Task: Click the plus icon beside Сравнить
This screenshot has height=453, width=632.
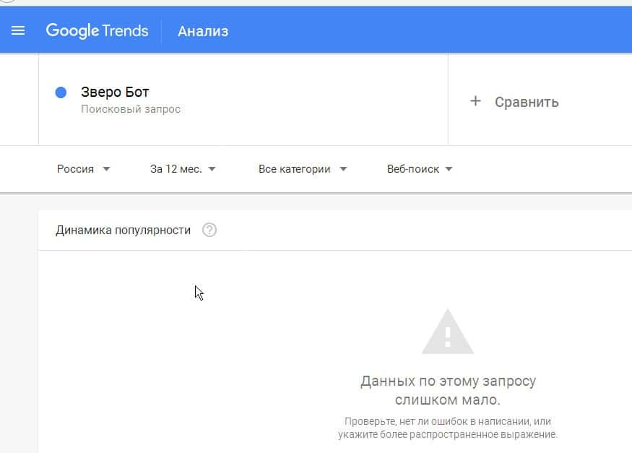Action: (475, 101)
